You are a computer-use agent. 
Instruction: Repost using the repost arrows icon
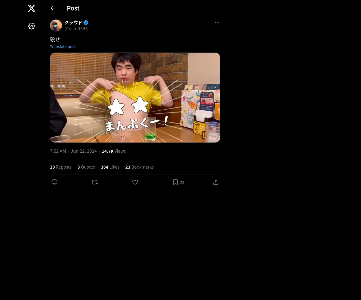[95, 182]
